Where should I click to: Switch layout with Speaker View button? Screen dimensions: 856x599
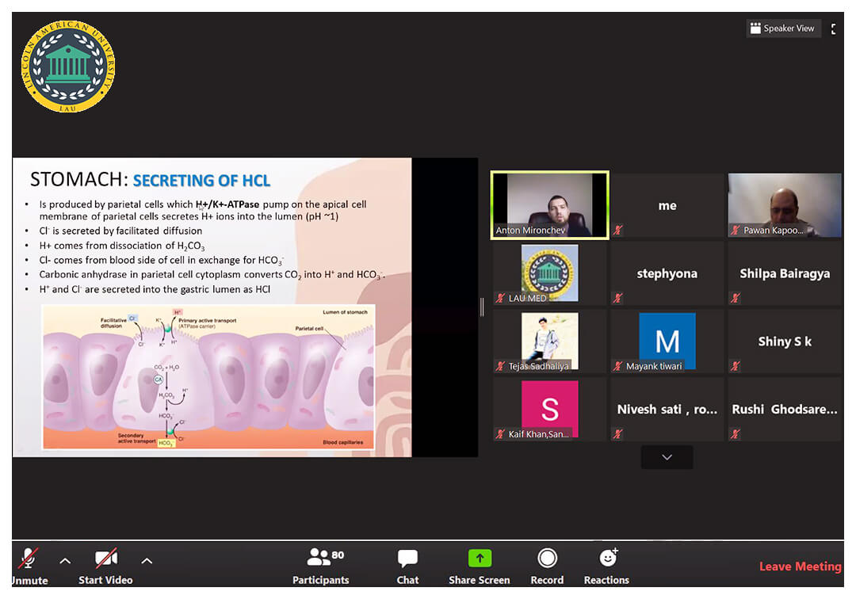(782, 29)
